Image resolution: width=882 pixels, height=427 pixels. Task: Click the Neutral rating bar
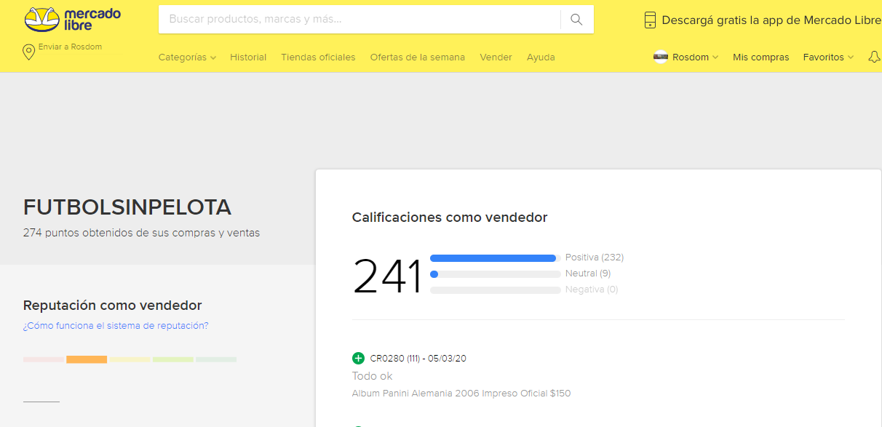point(496,274)
